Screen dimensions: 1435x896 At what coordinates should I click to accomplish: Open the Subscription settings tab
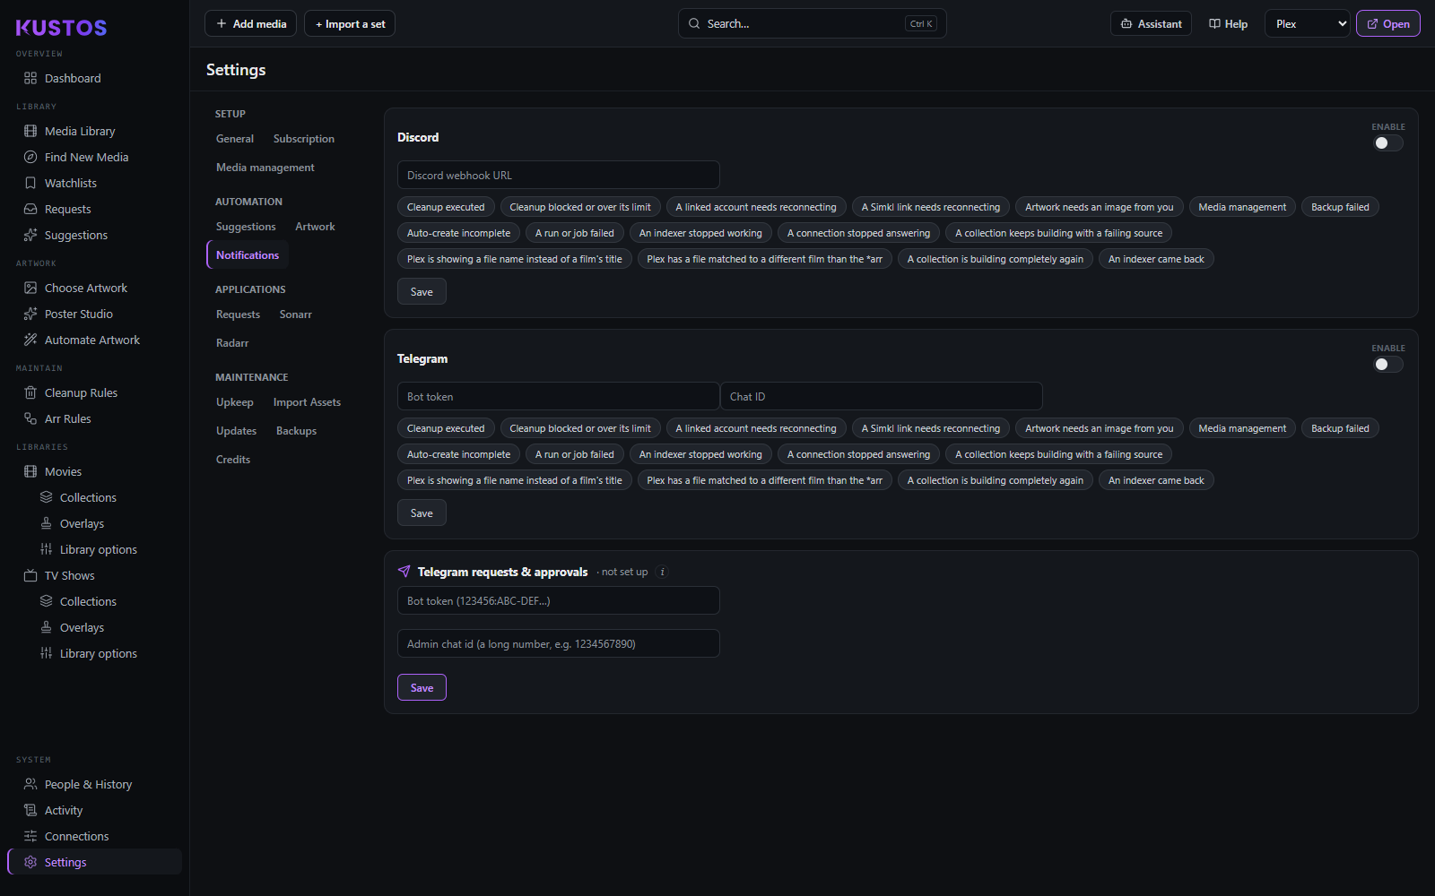click(x=304, y=139)
